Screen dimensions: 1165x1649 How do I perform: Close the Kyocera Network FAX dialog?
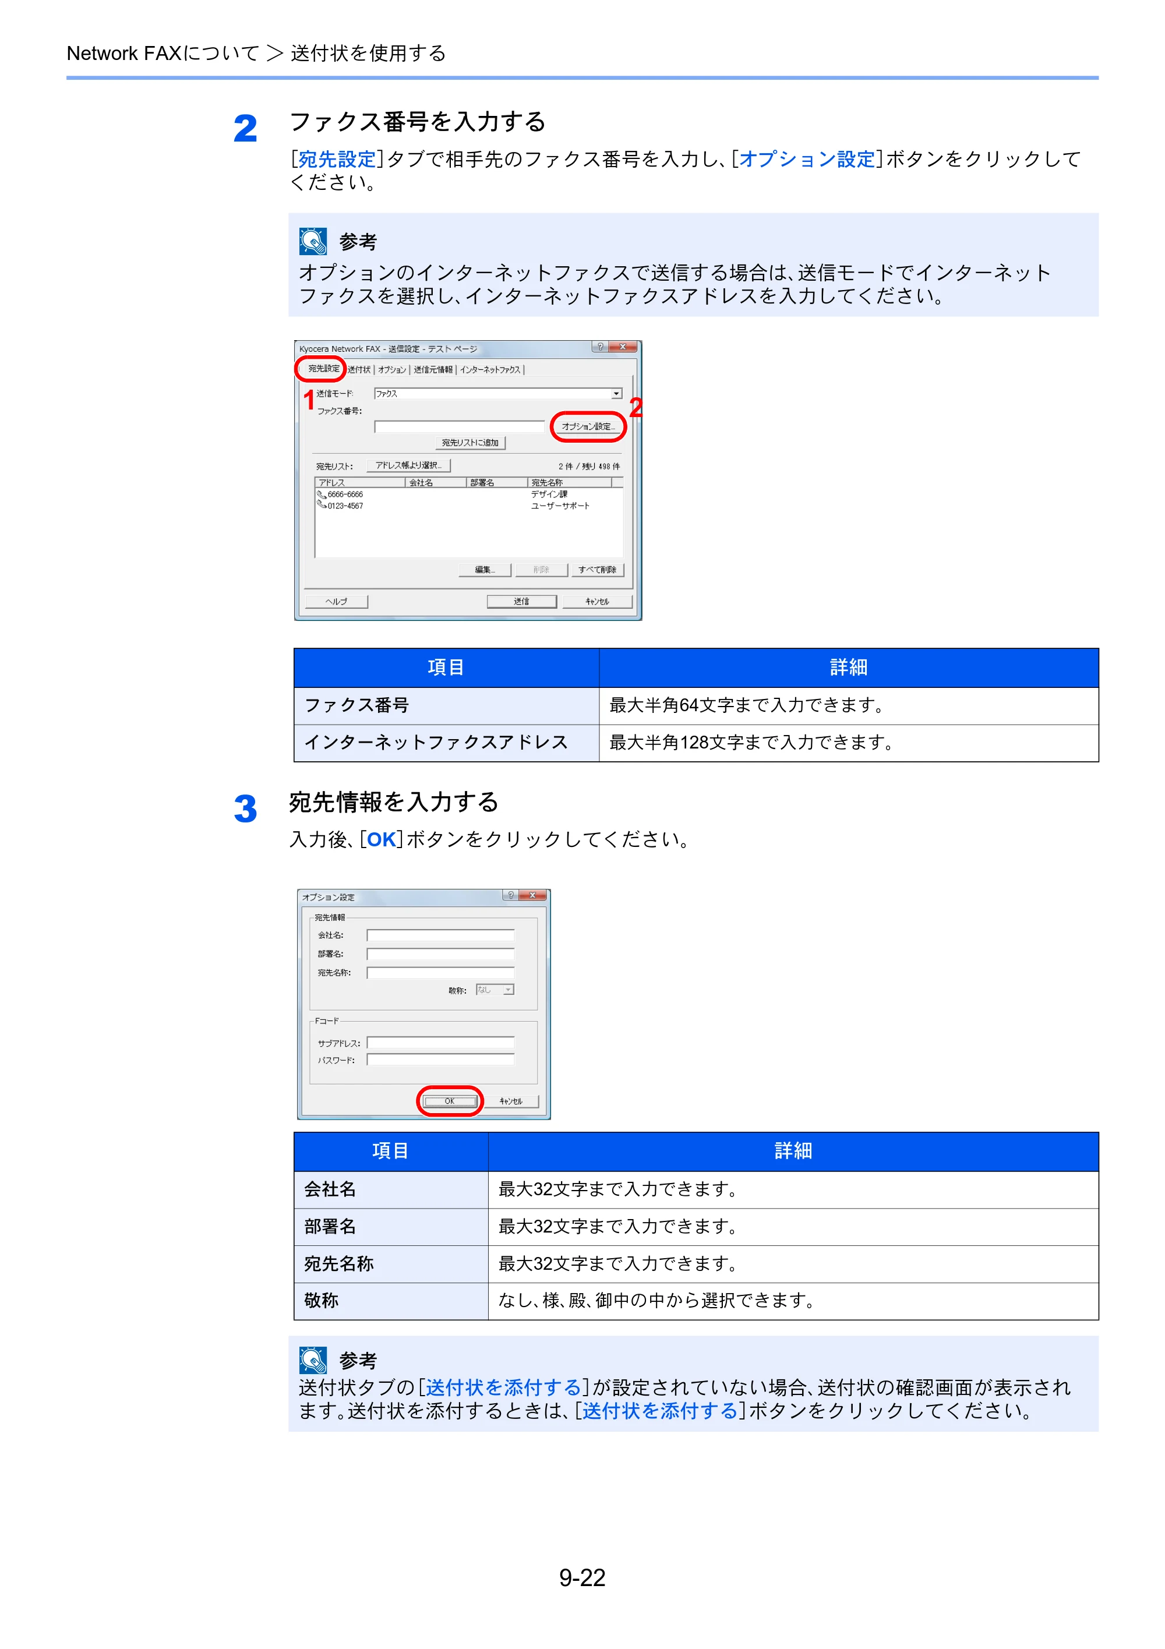tap(622, 347)
